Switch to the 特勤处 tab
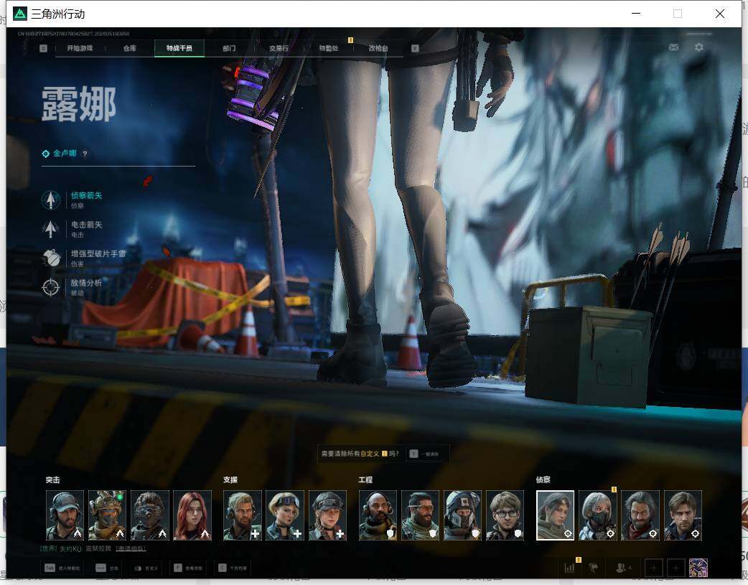The width and height of the screenshot is (748, 585). tap(329, 48)
